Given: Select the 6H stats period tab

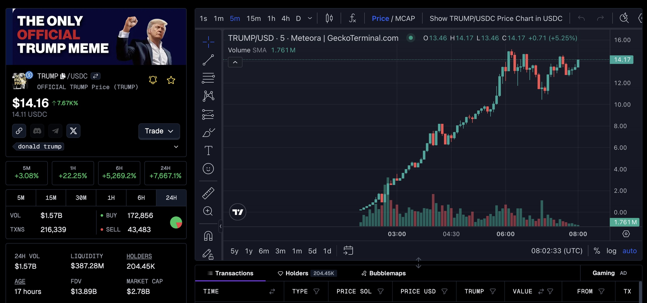Looking at the screenshot, I should click(x=141, y=198).
